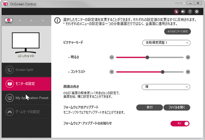
Task: Open help via the question mark icon
Action: pos(190,12)
